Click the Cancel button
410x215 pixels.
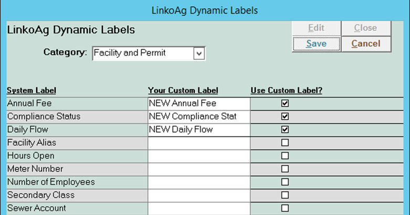point(366,44)
